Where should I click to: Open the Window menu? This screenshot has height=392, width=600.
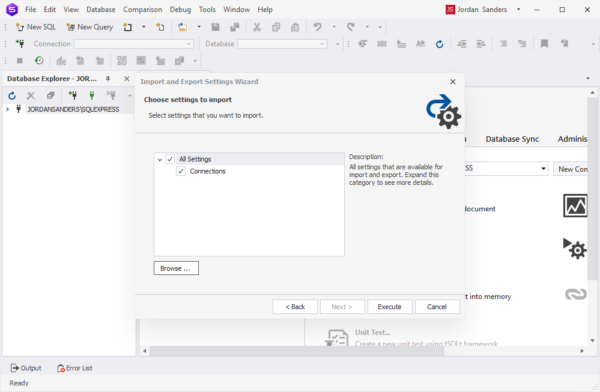pos(237,10)
